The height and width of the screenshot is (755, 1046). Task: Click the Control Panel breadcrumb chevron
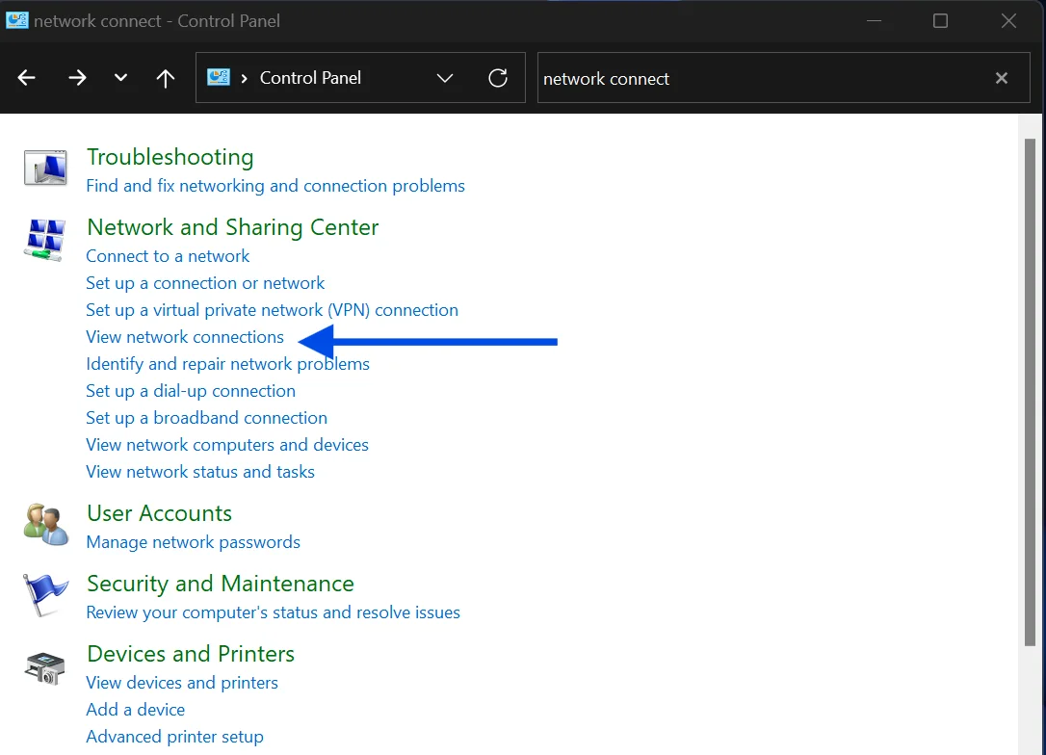pyautogui.click(x=244, y=79)
